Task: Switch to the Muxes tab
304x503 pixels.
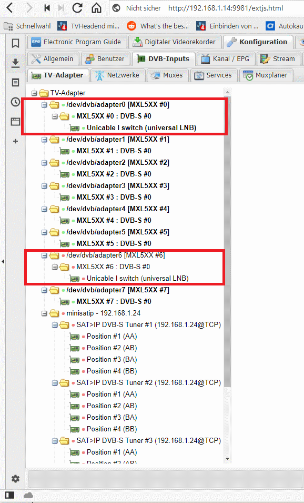Action: tap(168, 75)
